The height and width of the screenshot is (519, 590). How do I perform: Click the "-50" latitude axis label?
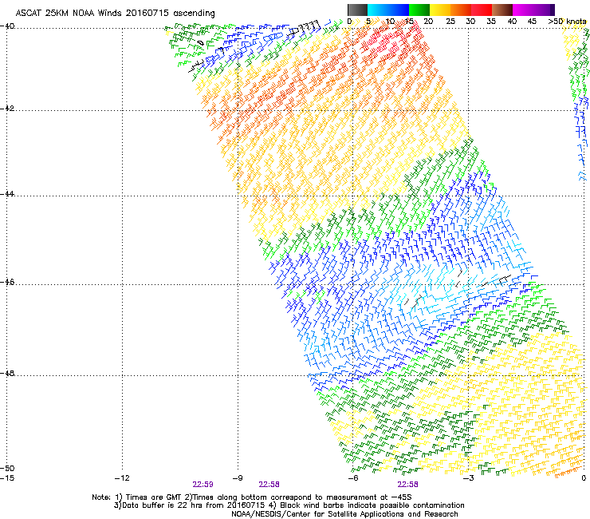pos(7,469)
